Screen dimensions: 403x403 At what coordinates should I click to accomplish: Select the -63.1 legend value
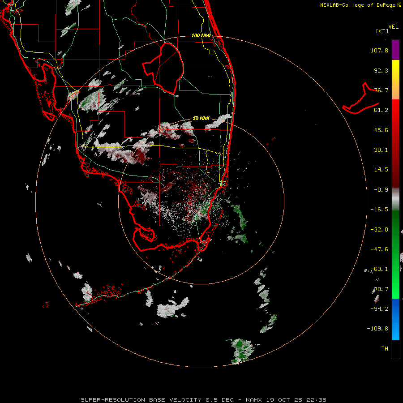pyautogui.click(x=379, y=269)
